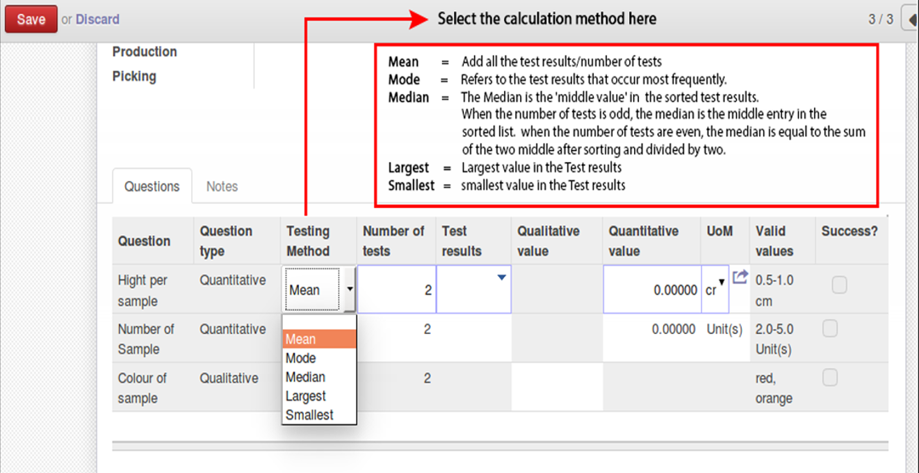Tick Success checkbox for Colour of sample
The image size is (919, 473).
pyautogui.click(x=829, y=378)
